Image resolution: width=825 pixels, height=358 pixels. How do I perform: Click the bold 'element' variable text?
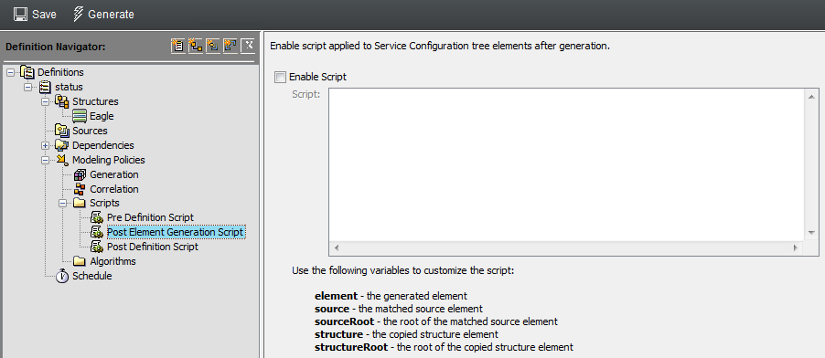pos(336,296)
